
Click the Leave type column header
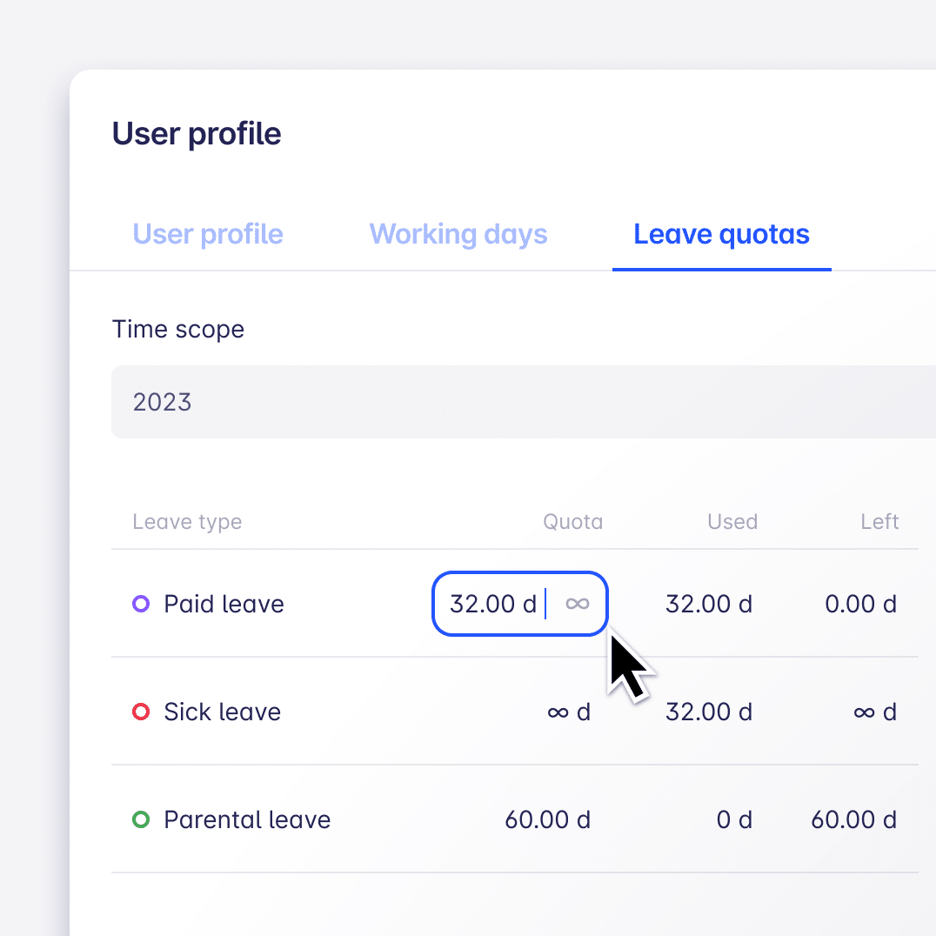(x=187, y=522)
